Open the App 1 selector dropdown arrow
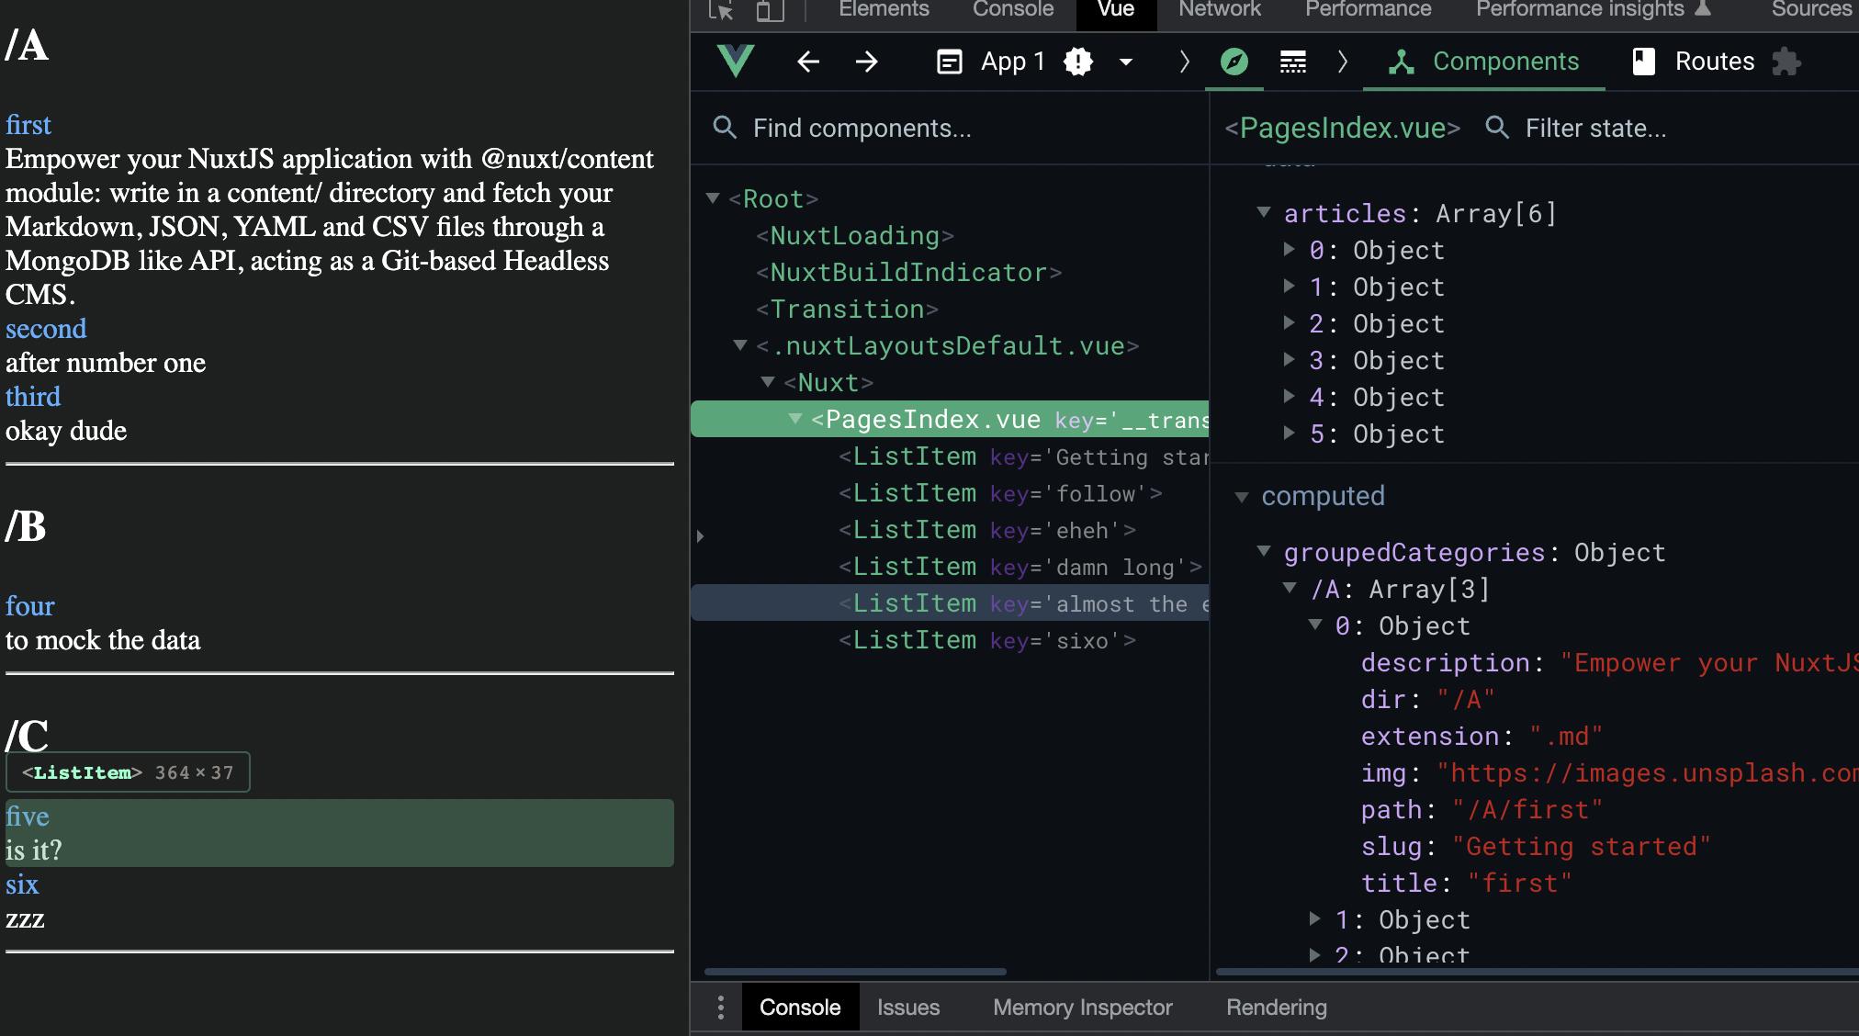 tap(1126, 62)
